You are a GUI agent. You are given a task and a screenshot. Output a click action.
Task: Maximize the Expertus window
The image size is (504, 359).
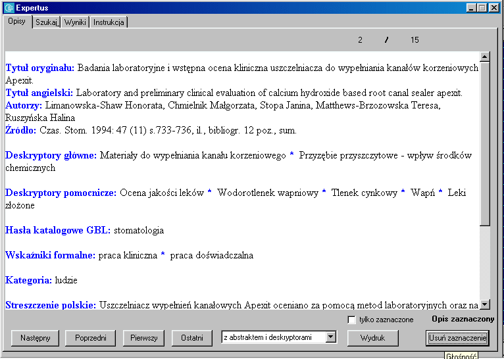(x=483, y=7)
